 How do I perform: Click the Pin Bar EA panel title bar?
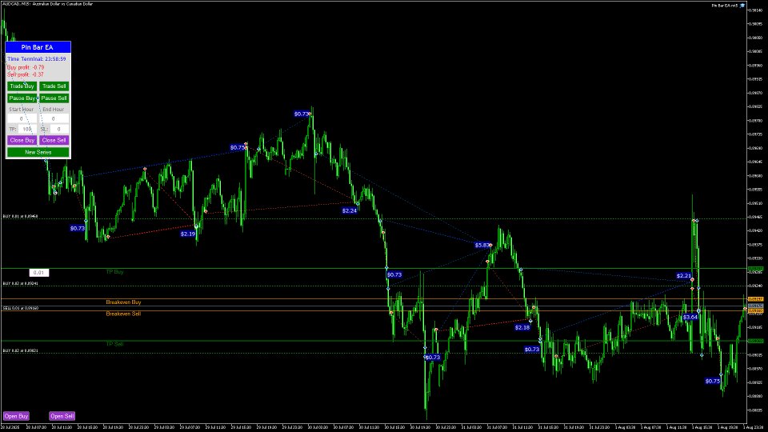[38, 47]
